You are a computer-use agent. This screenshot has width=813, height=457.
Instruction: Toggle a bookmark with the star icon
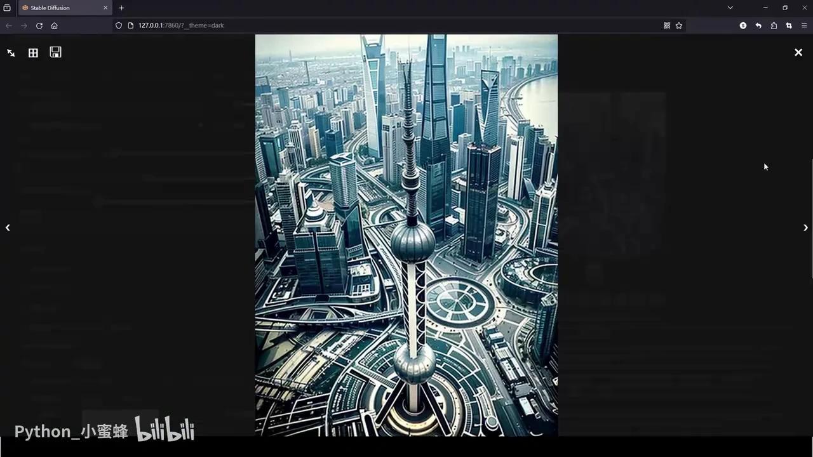[x=679, y=25]
